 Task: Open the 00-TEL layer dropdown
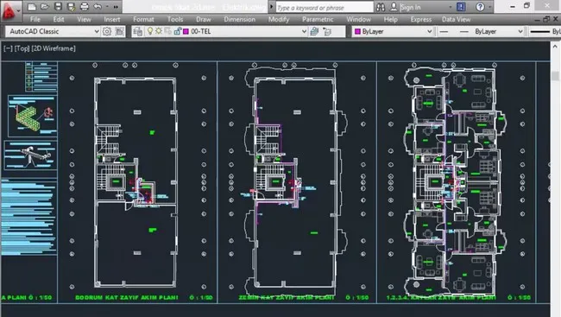pos(304,31)
